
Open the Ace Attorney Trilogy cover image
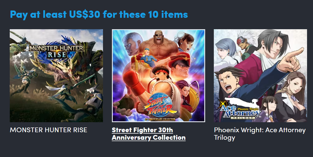(260, 76)
